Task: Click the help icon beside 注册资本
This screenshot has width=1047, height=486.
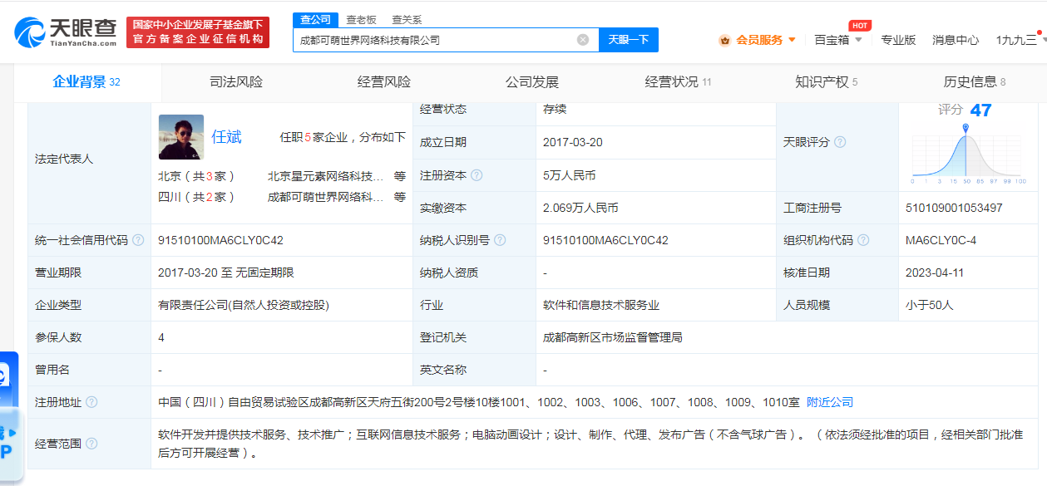Action: (x=477, y=175)
